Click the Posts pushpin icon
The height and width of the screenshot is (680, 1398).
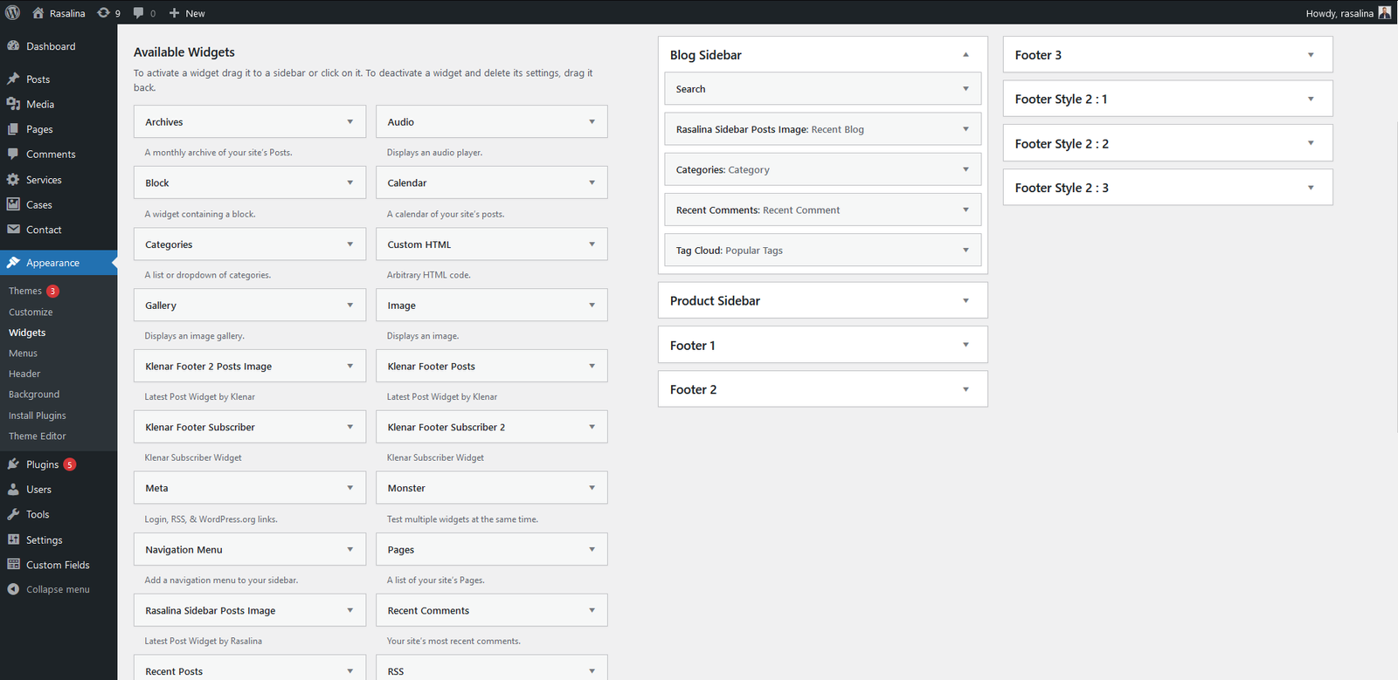pyautogui.click(x=13, y=79)
